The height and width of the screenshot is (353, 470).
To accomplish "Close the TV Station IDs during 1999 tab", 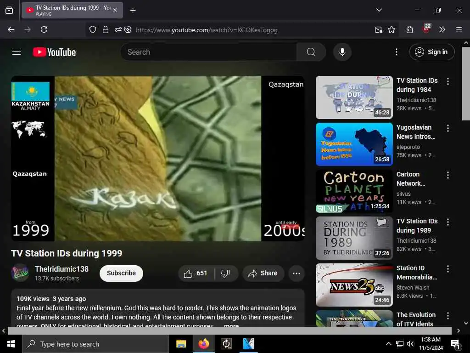I will pyautogui.click(x=115, y=10).
